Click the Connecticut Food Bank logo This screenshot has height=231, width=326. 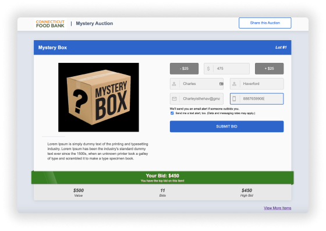click(50, 24)
